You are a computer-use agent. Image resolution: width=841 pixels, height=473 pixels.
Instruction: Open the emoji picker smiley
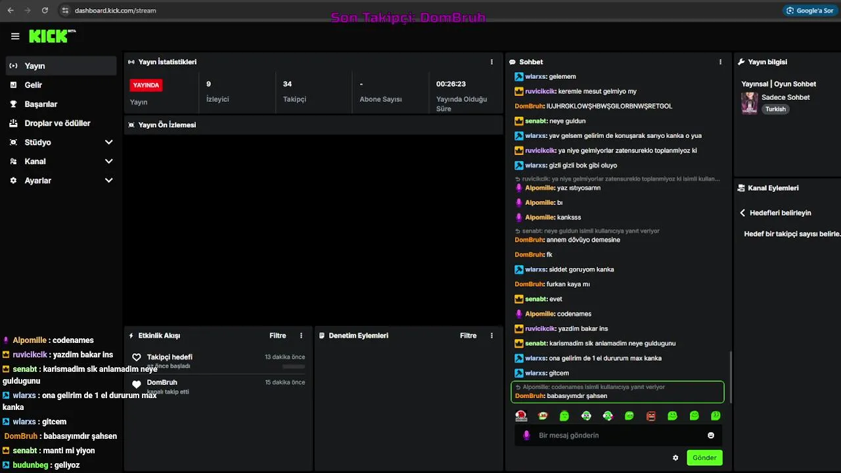point(711,436)
